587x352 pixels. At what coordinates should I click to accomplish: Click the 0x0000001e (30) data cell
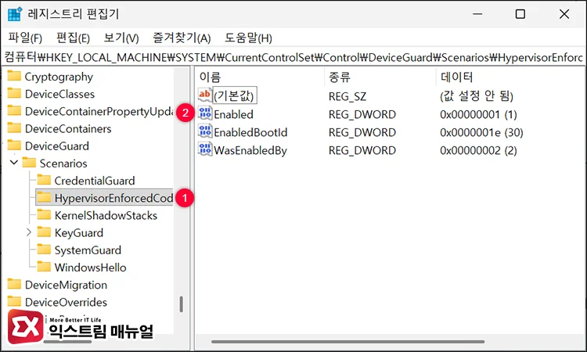click(x=481, y=132)
